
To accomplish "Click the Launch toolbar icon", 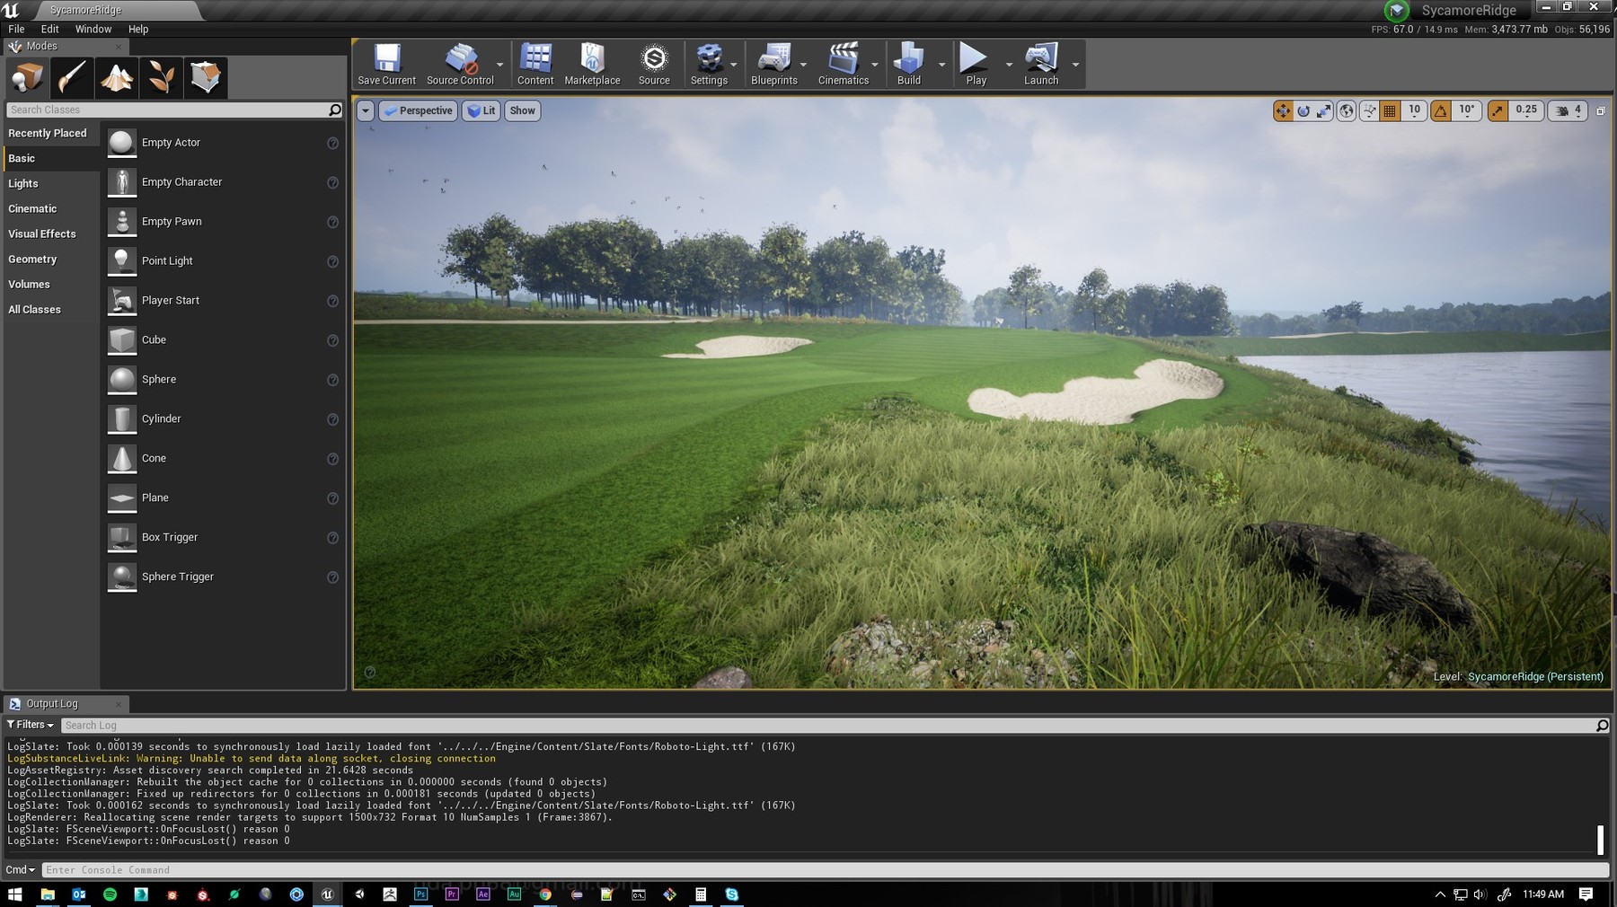I will [1041, 65].
